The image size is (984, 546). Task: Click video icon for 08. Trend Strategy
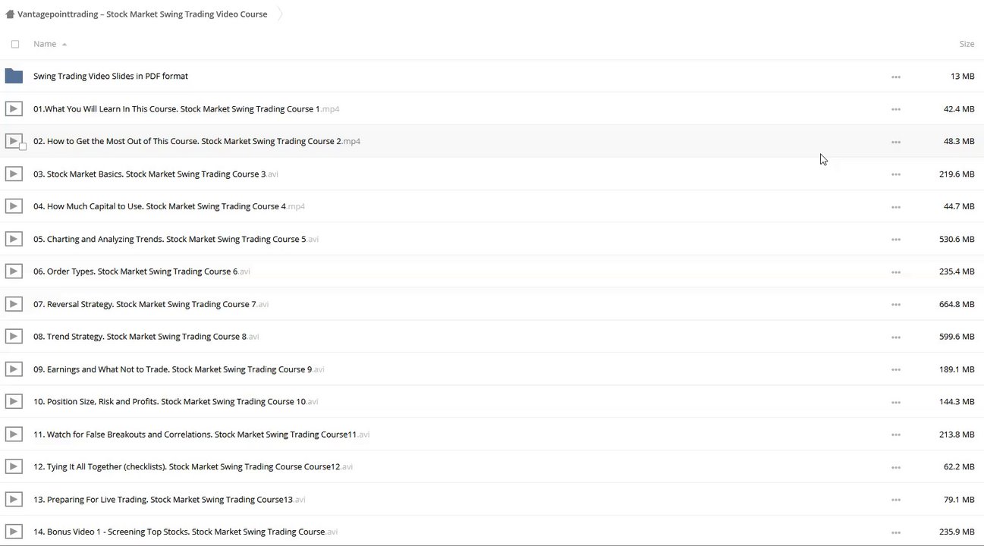14,337
